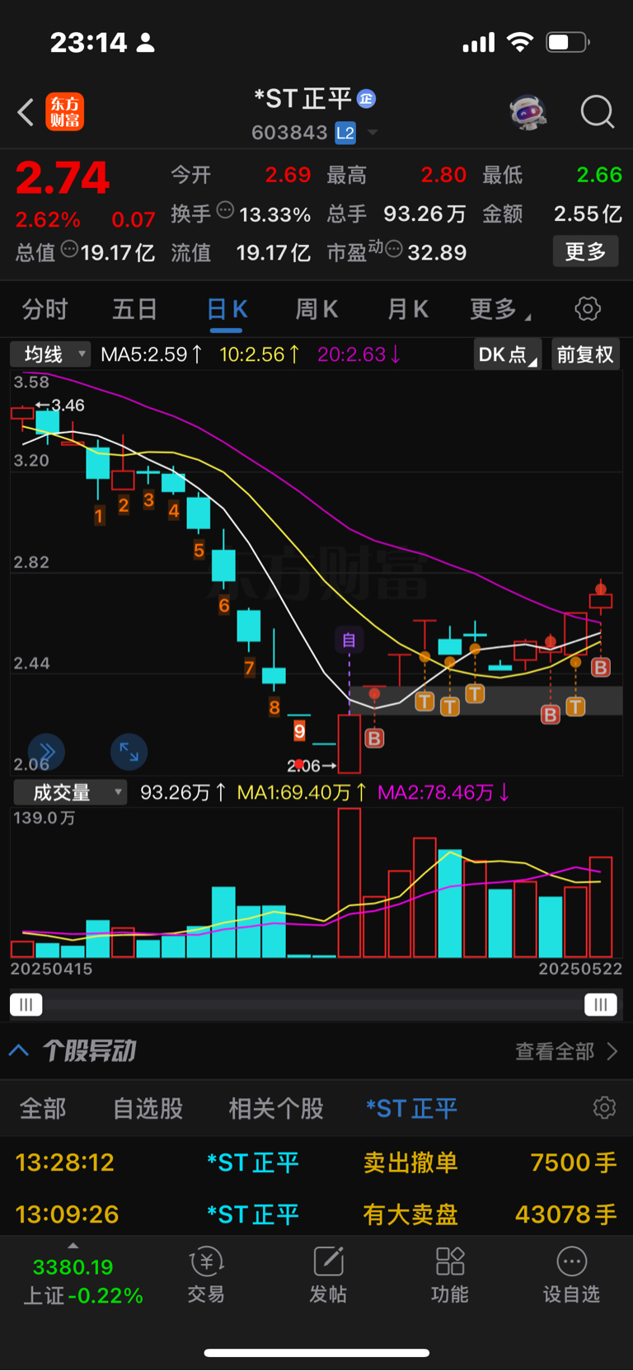Open the 功能 functions icon
Image resolution: width=633 pixels, height=1371 pixels.
click(450, 1275)
